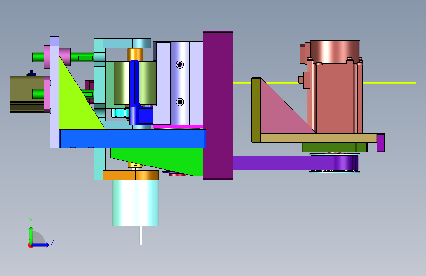Pick the olive cylinder block on the far left
The width and height of the screenshot is (426, 276).
coord(27,94)
